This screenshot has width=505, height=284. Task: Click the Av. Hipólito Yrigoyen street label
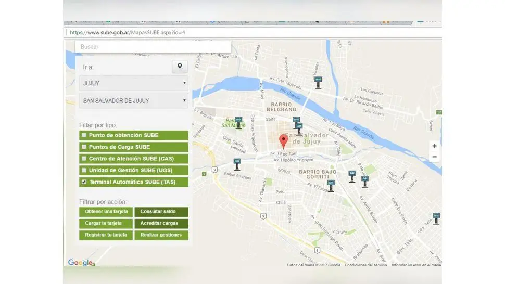pos(293,160)
